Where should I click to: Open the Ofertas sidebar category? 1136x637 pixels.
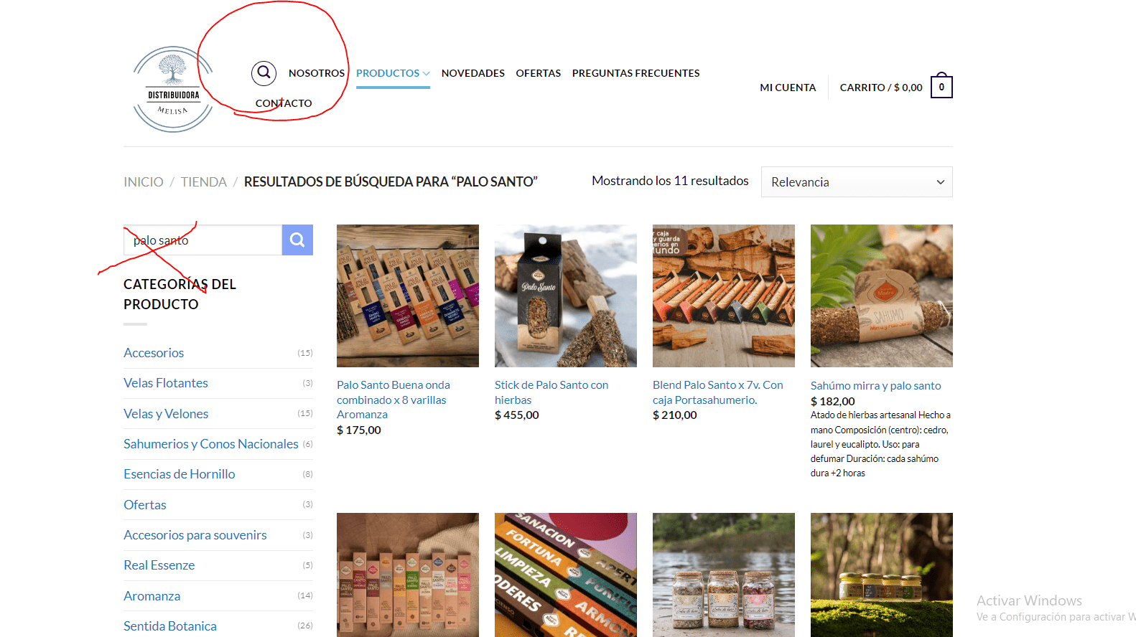point(145,505)
